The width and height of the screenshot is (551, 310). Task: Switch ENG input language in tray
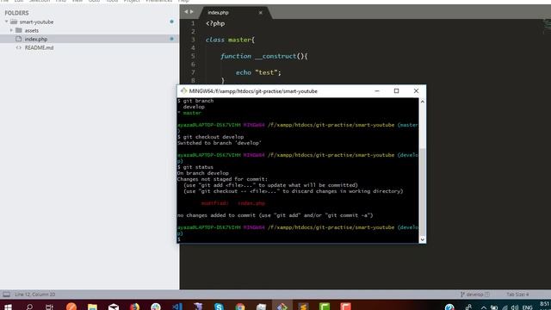[527, 307]
